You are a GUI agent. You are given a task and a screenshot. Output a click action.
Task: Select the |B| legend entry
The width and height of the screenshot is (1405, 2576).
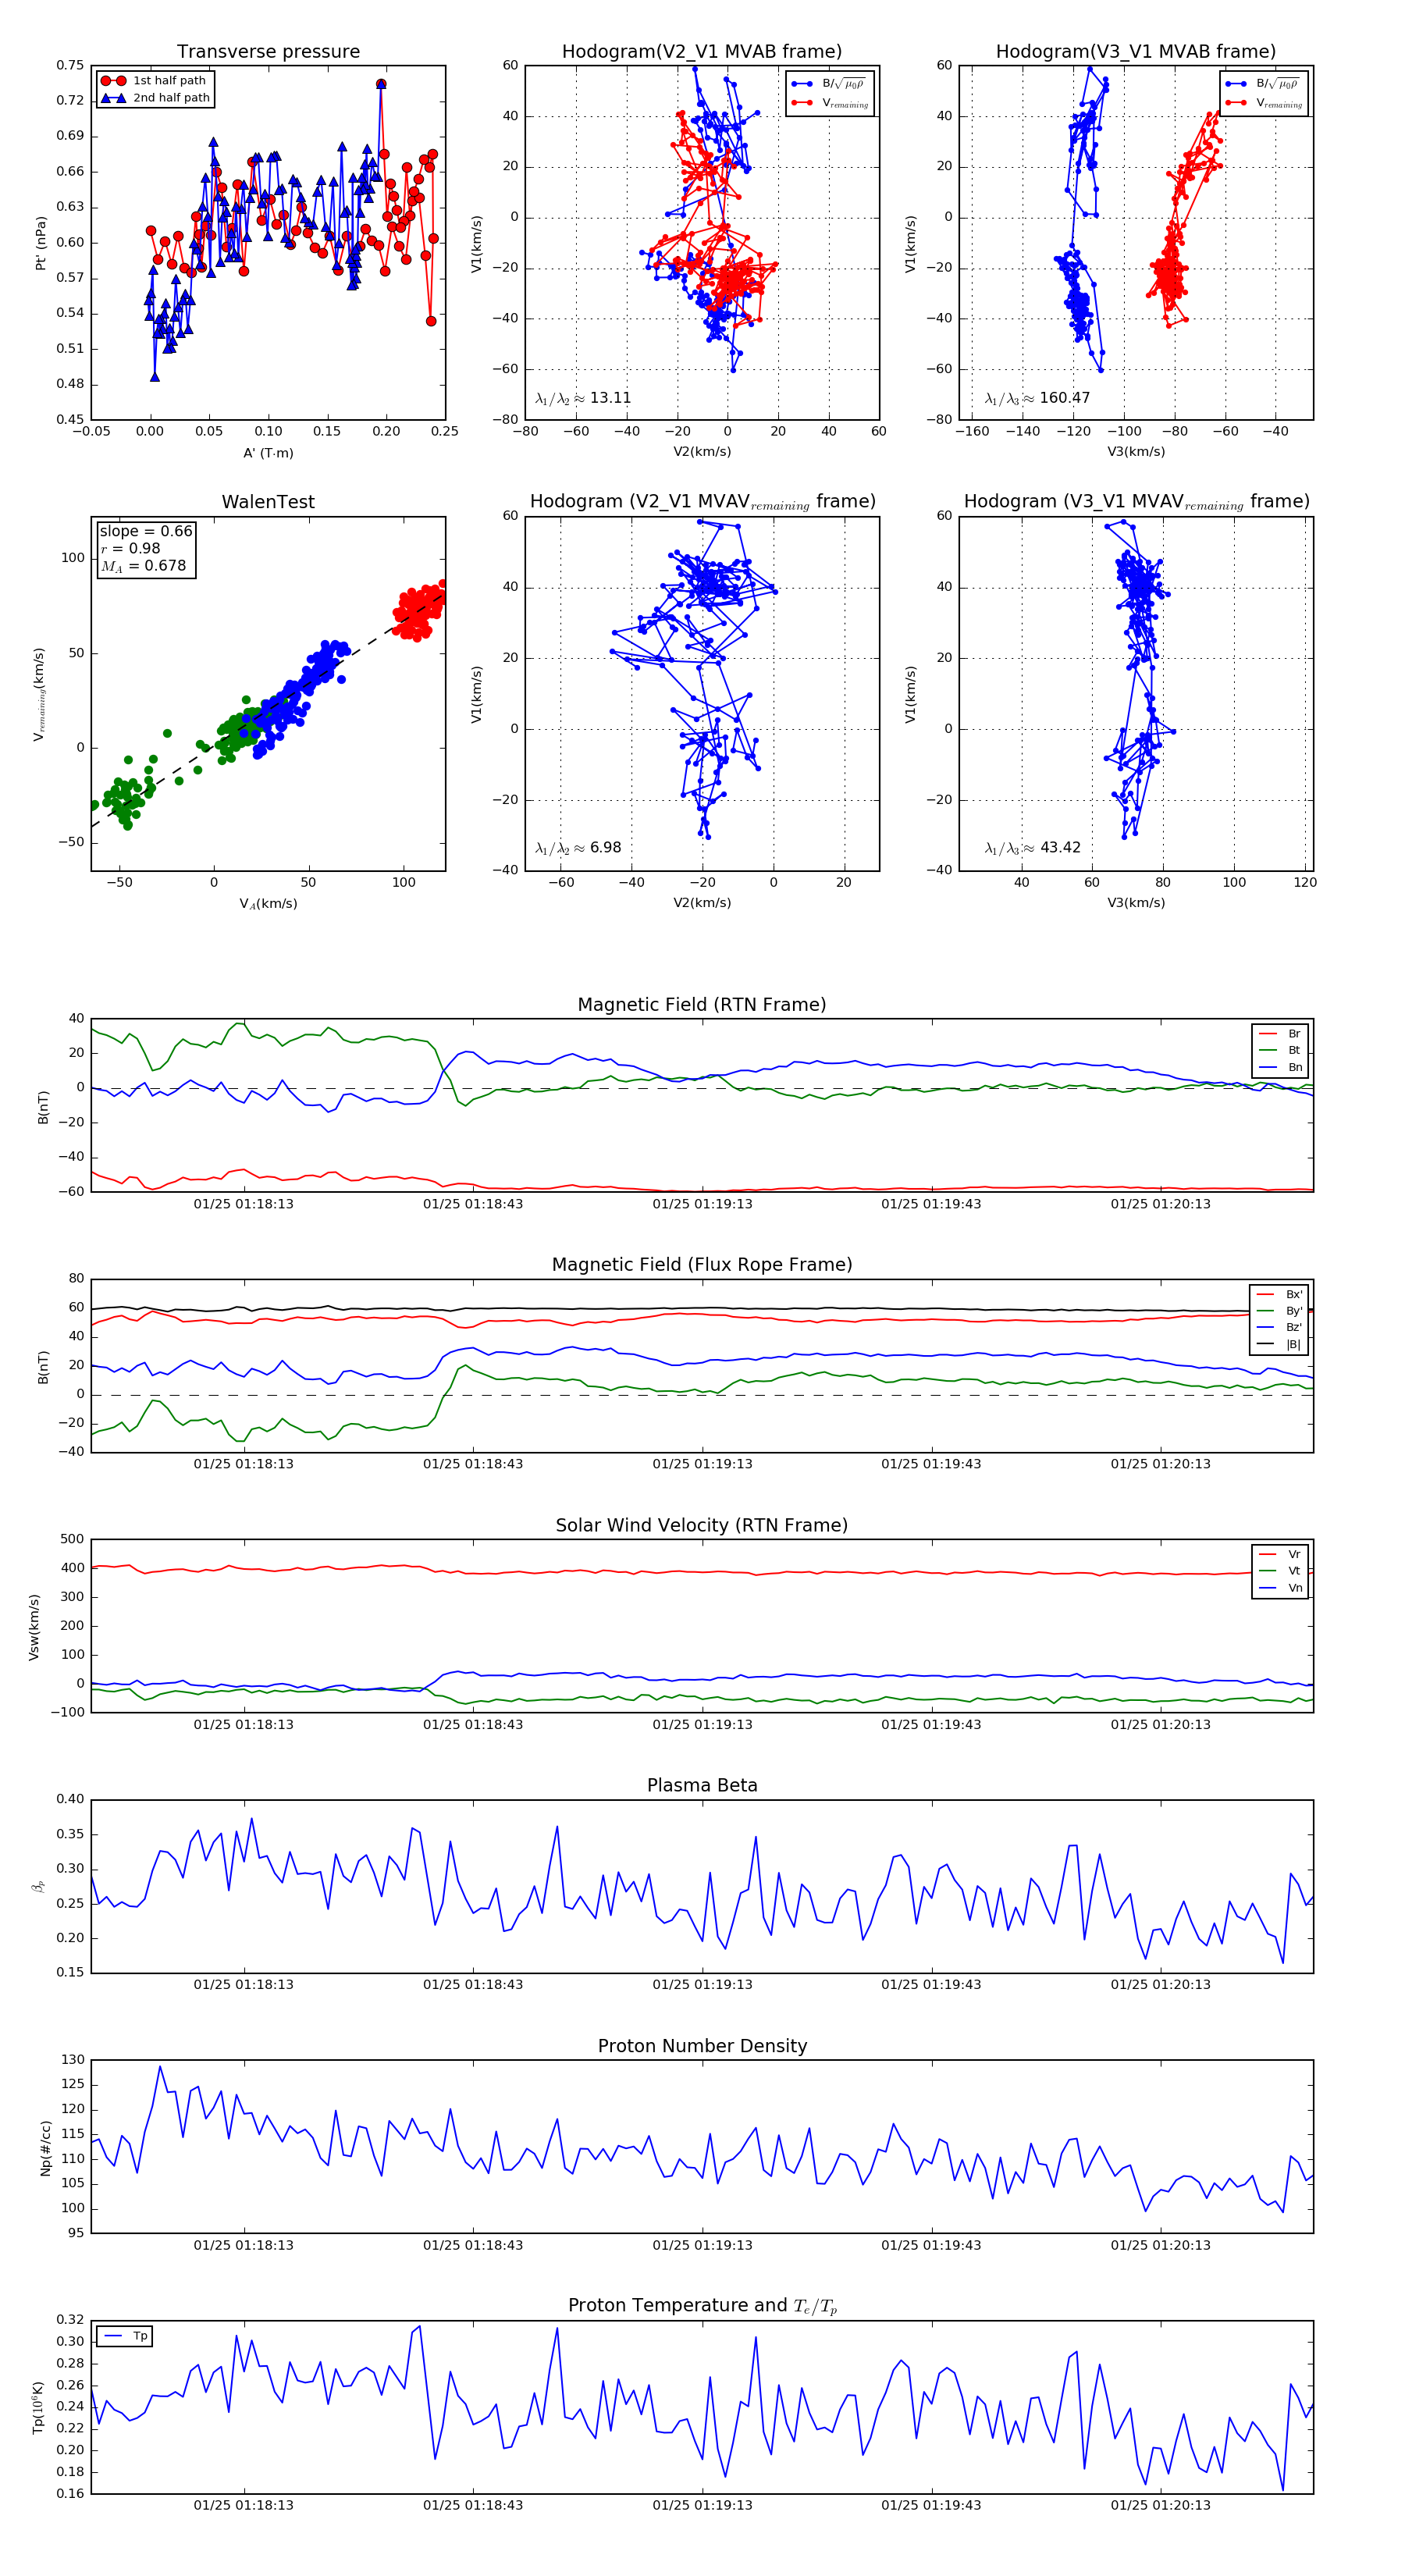tap(1279, 1345)
